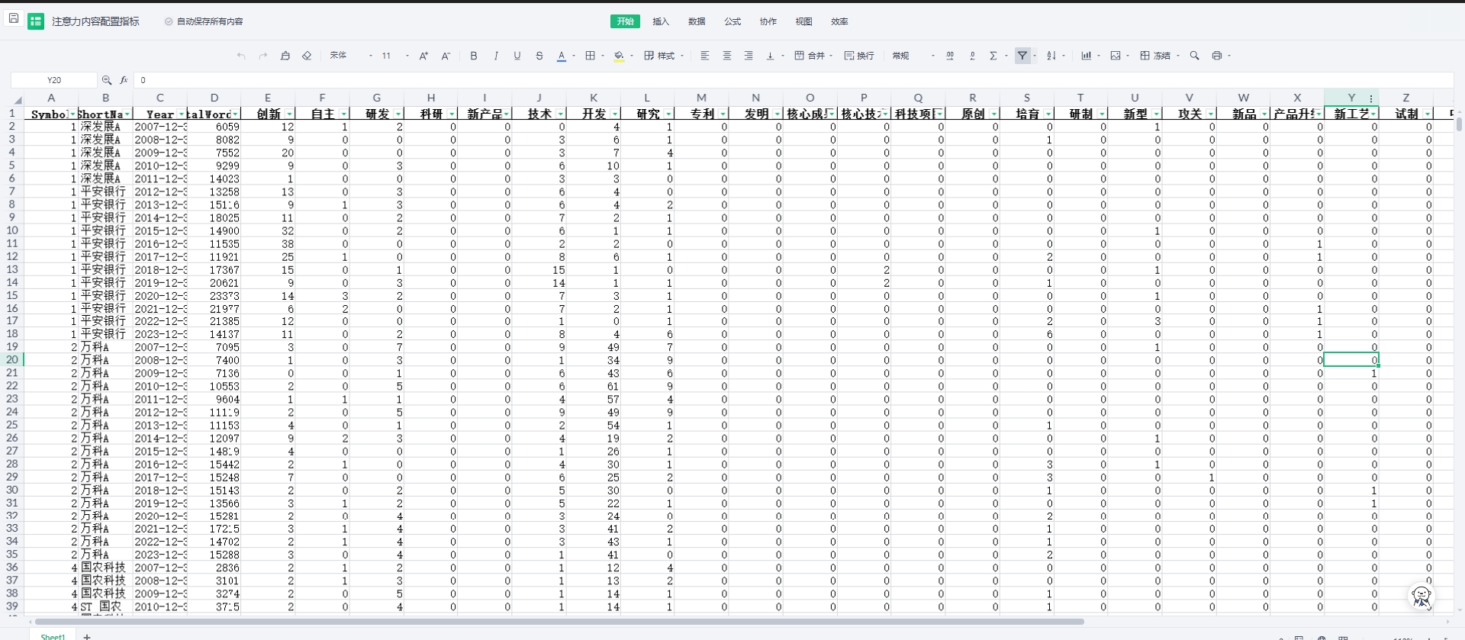Apply right text alignment
The height and width of the screenshot is (640, 1465).
click(749, 56)
